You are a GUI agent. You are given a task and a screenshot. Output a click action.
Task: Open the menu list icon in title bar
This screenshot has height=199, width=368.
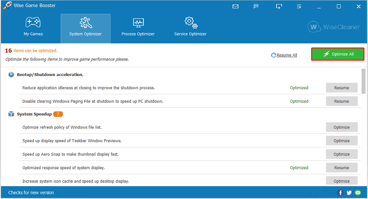pos(299,6)
